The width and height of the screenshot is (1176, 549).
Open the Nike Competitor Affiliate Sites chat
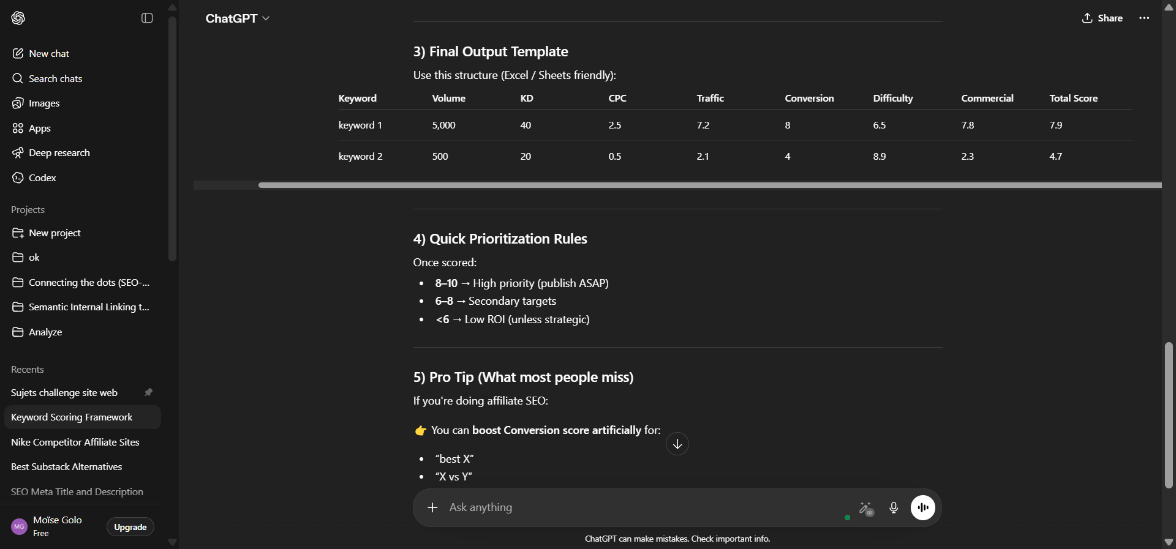click(75, 442)
